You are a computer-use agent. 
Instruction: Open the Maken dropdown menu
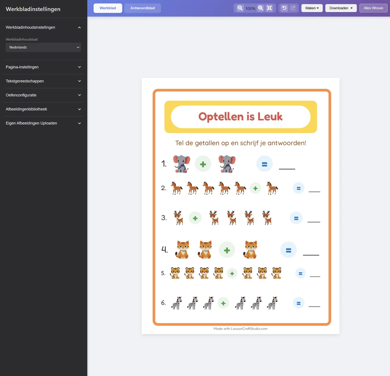(x=312, y=8)
